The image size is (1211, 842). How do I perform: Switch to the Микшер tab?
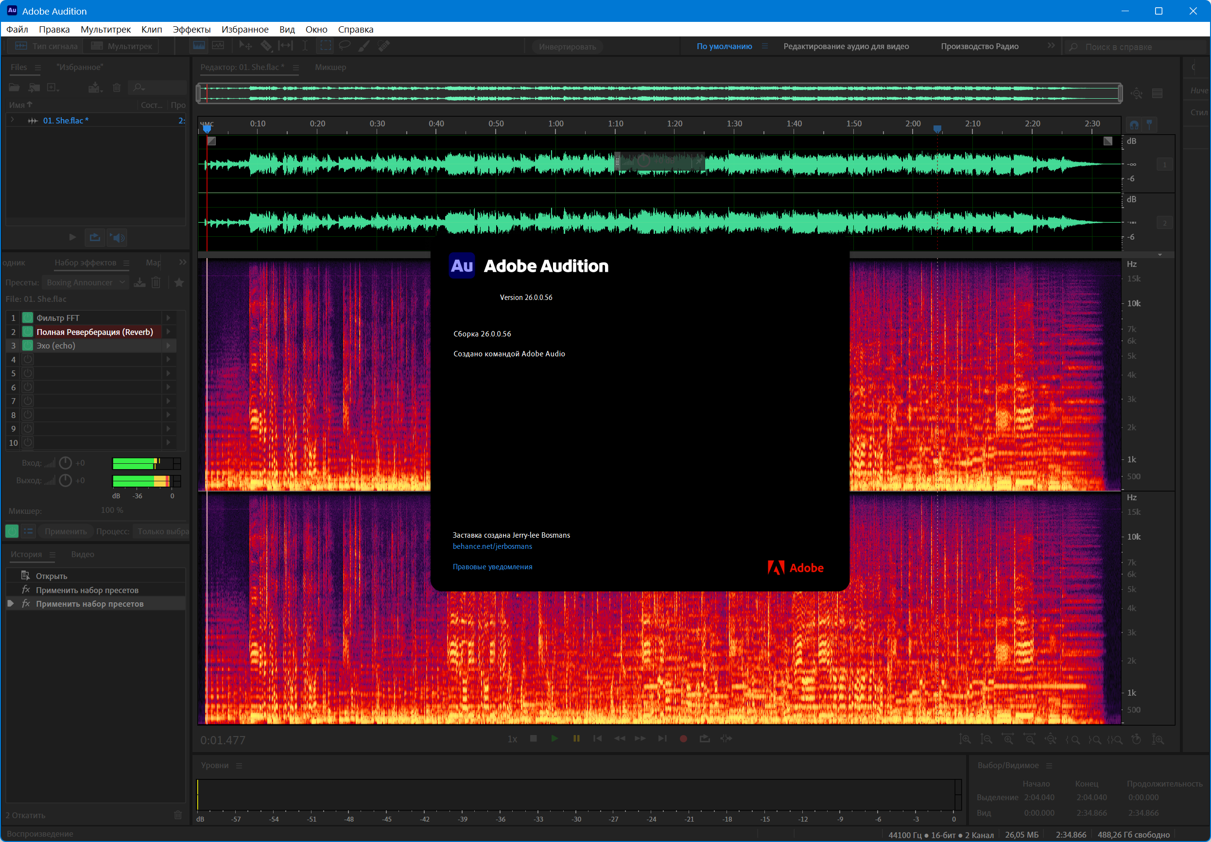pyautogui.click(x=330, y=67)
